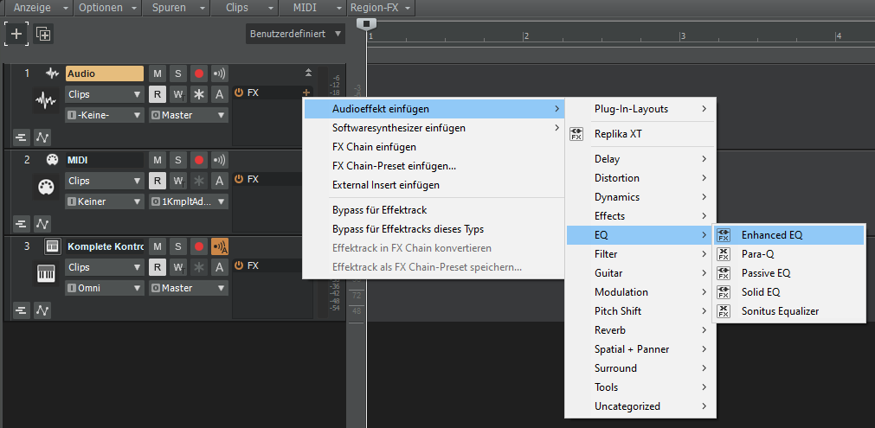Click the large keyboard image of track 3
The width and height of the screenshot is (875, 428).
pyautogui.click(x=45, y=274)
